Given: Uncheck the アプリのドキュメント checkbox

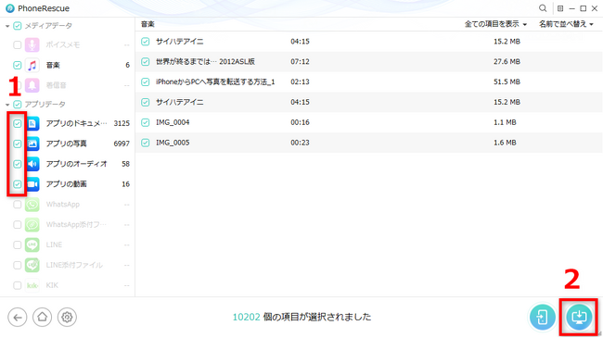Looking at the screenshot, I should tap(18, 123).
